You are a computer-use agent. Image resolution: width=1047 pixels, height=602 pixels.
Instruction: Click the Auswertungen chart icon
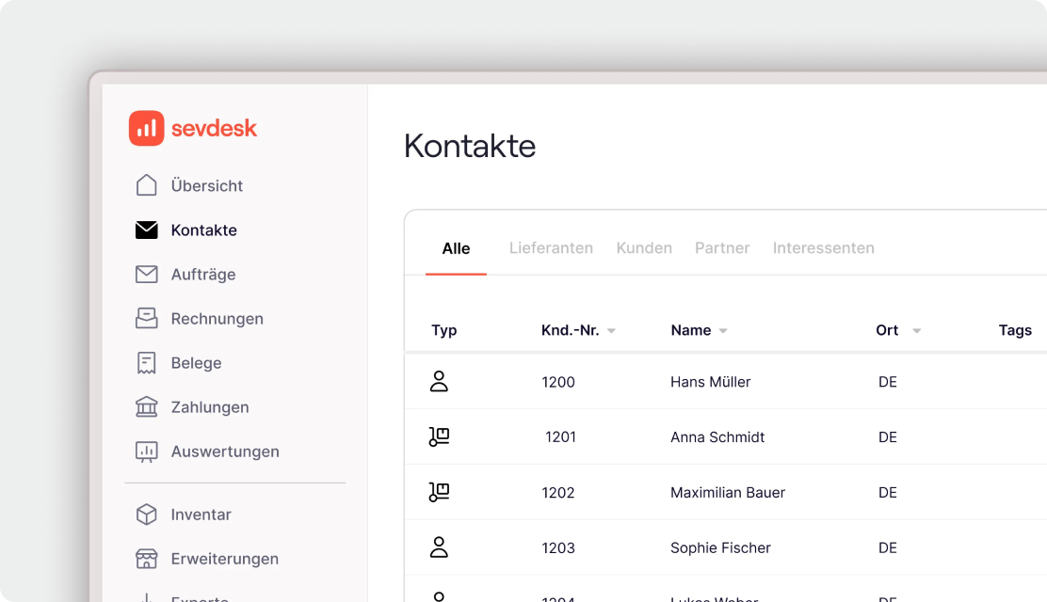tap(146, 451)
